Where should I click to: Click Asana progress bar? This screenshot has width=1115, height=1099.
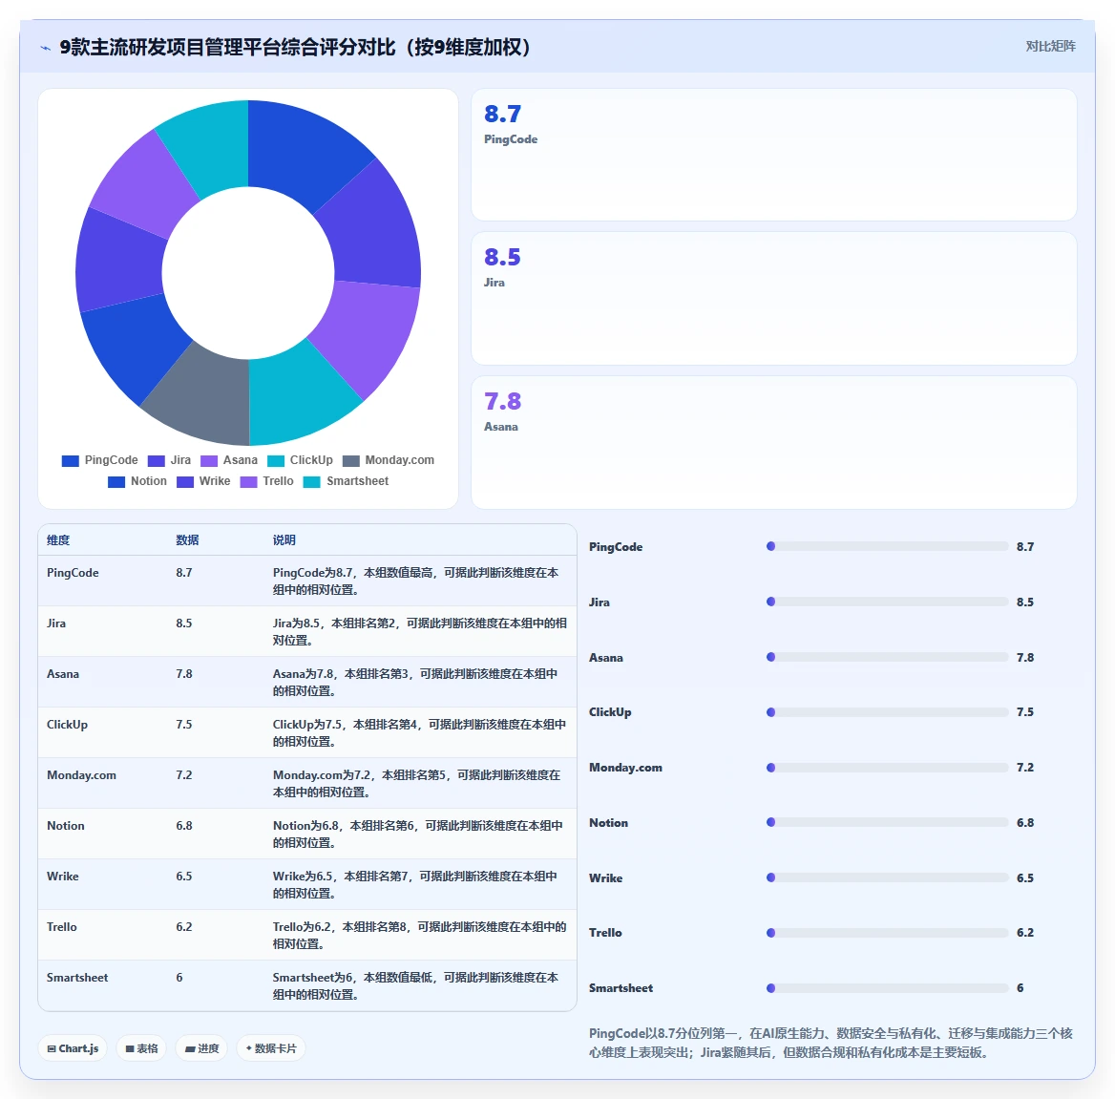888,657
